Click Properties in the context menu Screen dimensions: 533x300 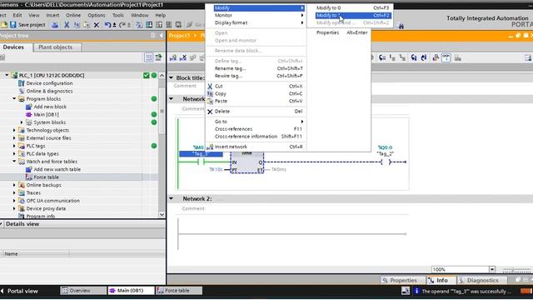click(x=339, y=32)
